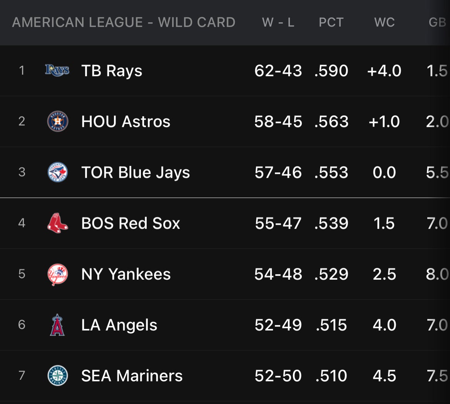This screenshot has width=450, height=404.
Task: Select the SEA Mariners team name
Action: tap(132, 376)
